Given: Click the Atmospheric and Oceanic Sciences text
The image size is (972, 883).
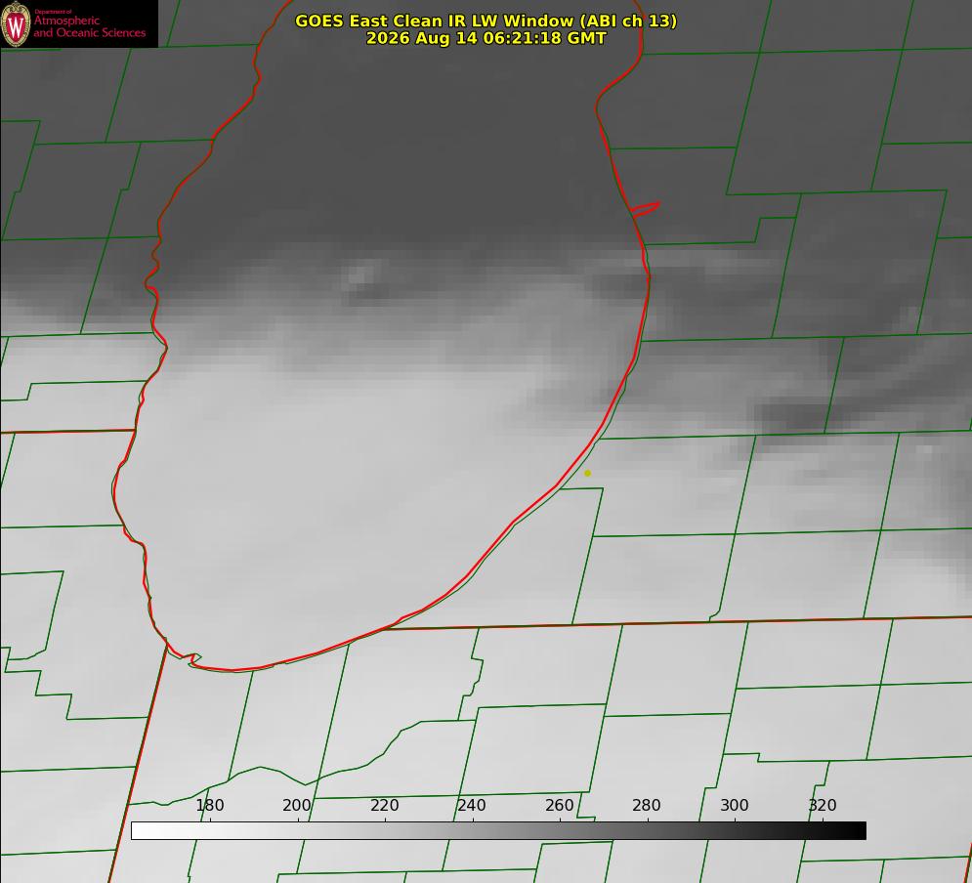Looking at the screenshot, I should (x=89, y=26).
